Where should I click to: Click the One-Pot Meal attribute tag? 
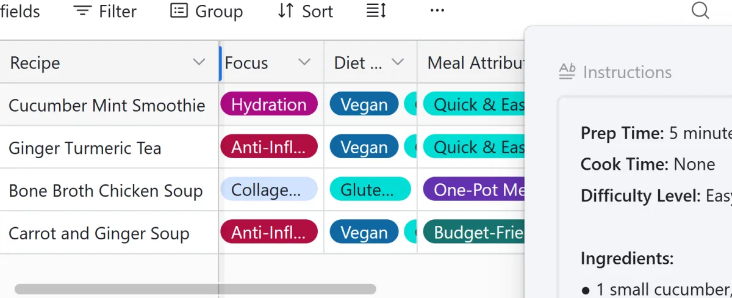pyautogui.click(x=474, y=190)
